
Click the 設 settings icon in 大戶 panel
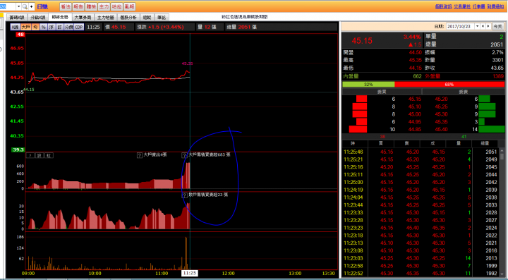[x=40, y=156]
